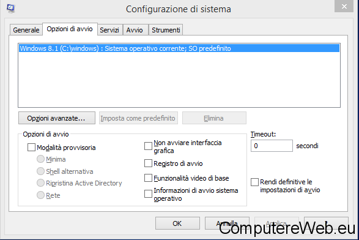Check Informazioni di avvio sistema operativo

click(x=148, y=193)
